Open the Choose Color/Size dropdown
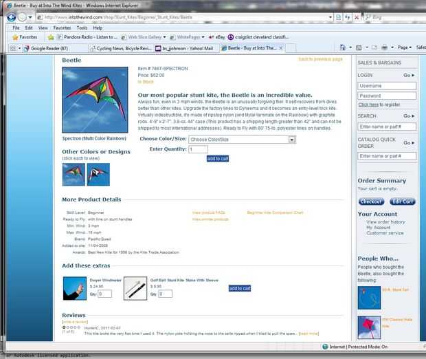Image resolution: width=426 pixels, height=359 pixels. 242,140
